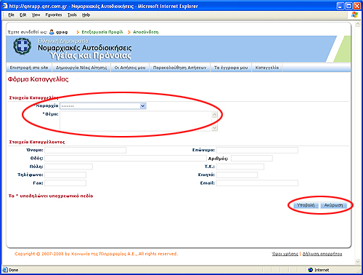Image resolution: width=363 pixels, height=275 pixels.
Task: Click the user avatar icon beside gpag
Action: [x=52, y=32]
